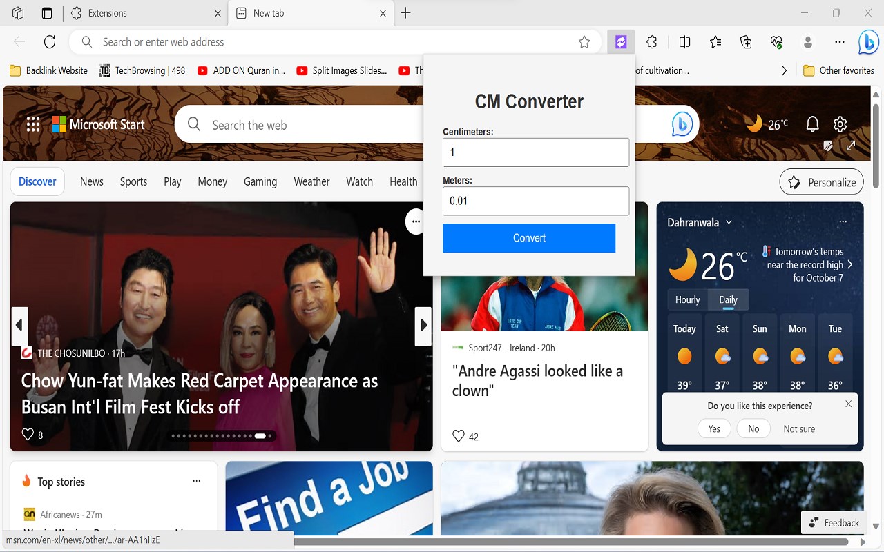Open Top stories more options

pos(196,482)
